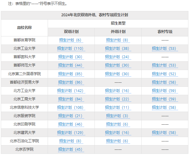
Task: Open 首都医科大学 外培计划 招生计划 (24) link
Action: pos(118,57)
